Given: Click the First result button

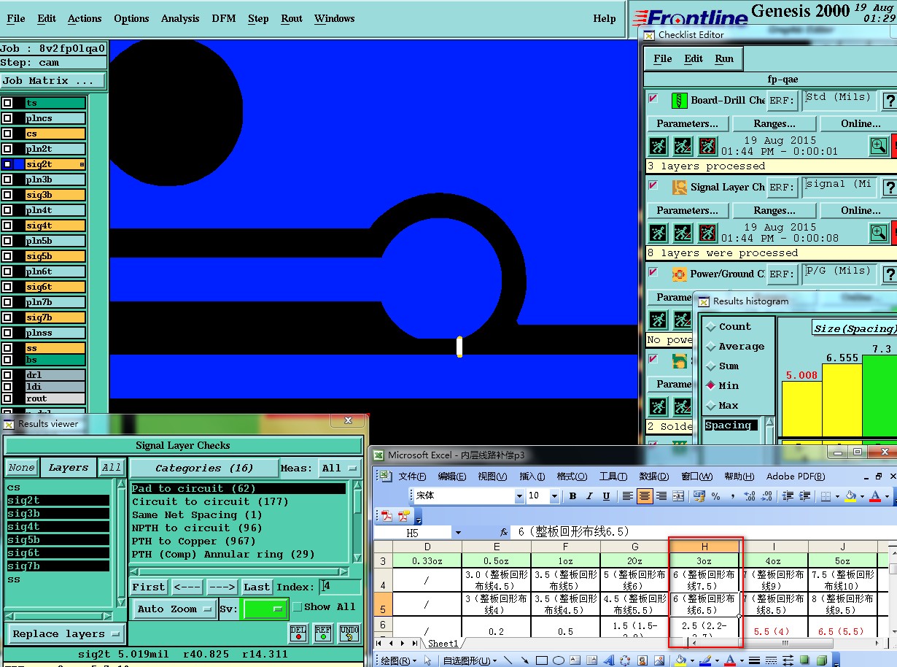Looking at the screenshot, I should pyautogui.click(x=149, y=587).
